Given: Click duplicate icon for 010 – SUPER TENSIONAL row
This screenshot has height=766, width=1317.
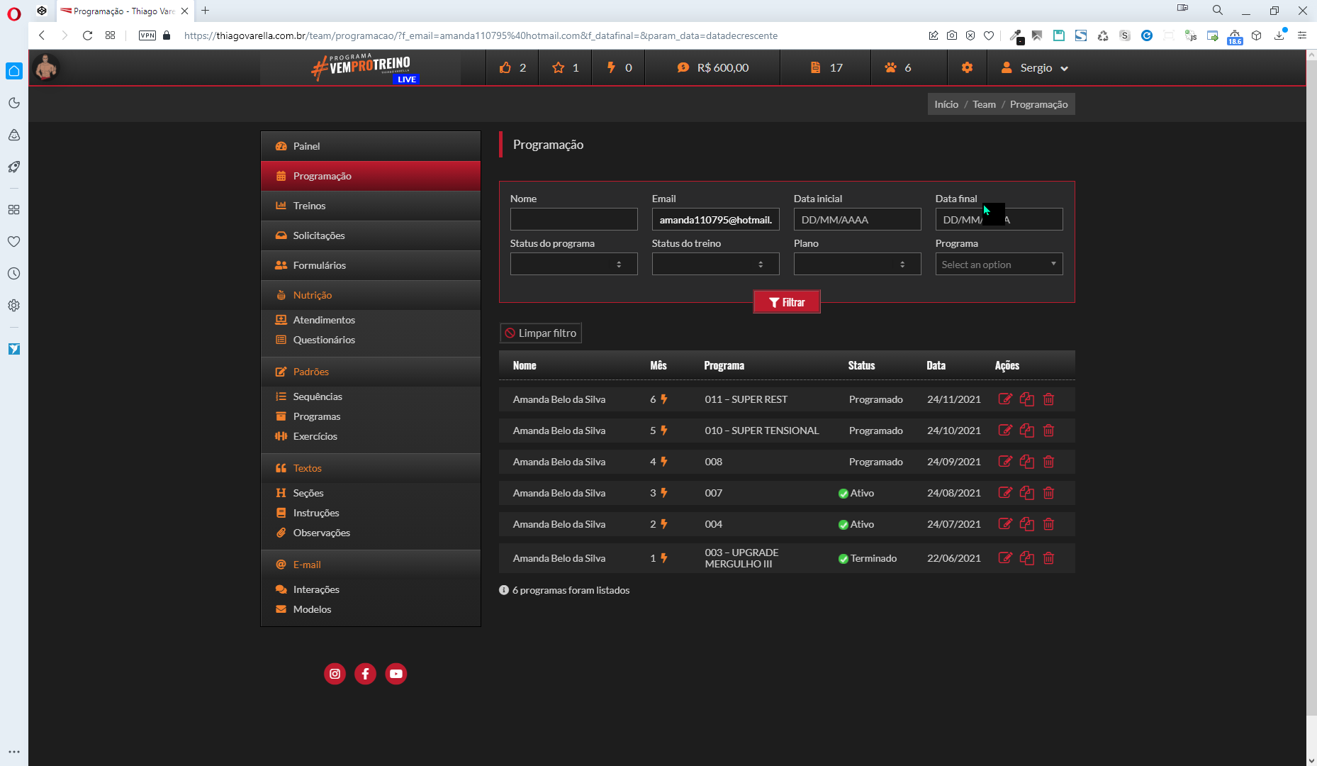Looking at the screenshot, I should click(x=1026, y=431).
